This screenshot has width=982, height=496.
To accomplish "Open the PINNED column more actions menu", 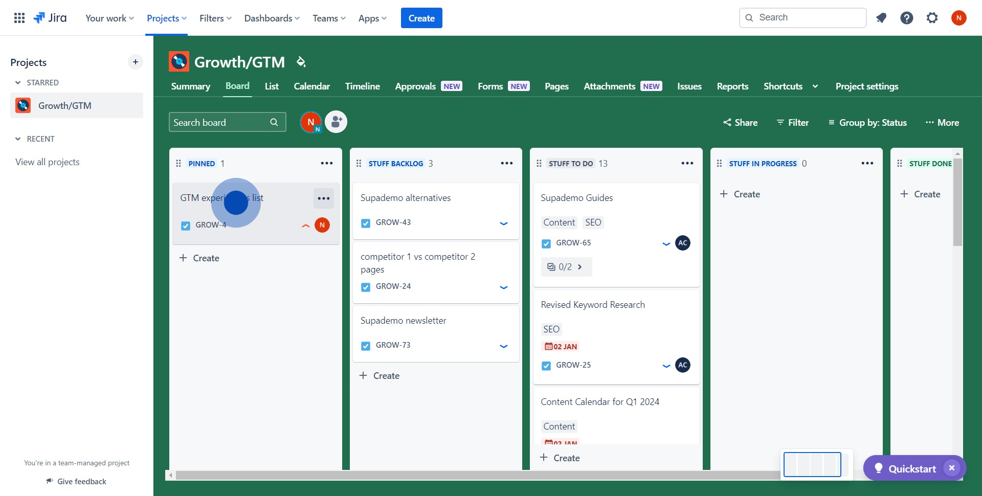I will pos(327,163).
